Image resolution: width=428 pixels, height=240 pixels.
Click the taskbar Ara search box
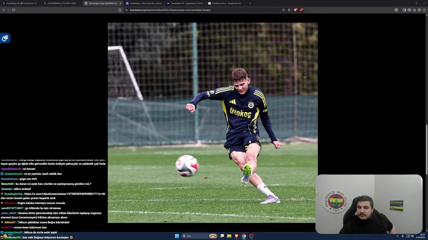[x=200, y=236]
